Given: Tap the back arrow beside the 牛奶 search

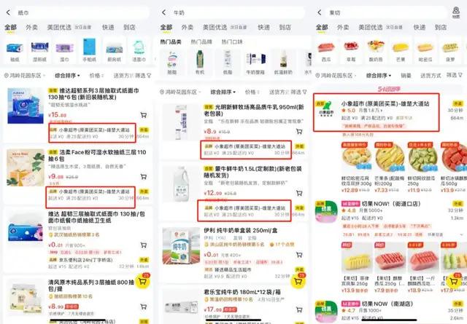Looking at the screenshot, I should [x=163, y=12].
